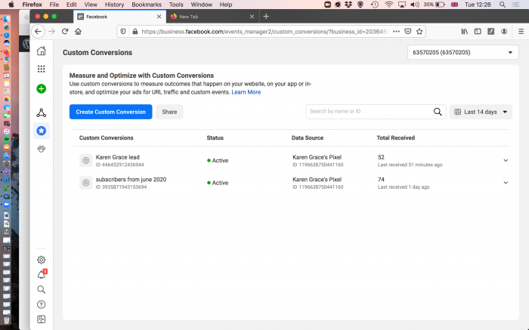Select the Facebook browser tab
529x330 pixels.
[119, 17]
